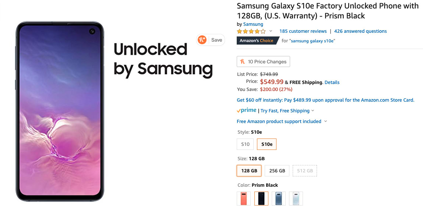This screenshot has height=207, width=423.
Task: Choose the Prism Blue color swatch
Action: click(x=278, y=199)
